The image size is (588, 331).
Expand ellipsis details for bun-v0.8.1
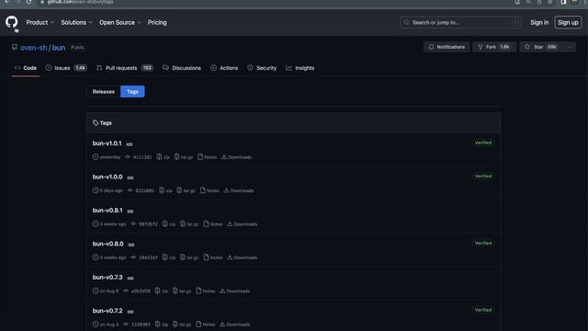[x=130, y=211]
